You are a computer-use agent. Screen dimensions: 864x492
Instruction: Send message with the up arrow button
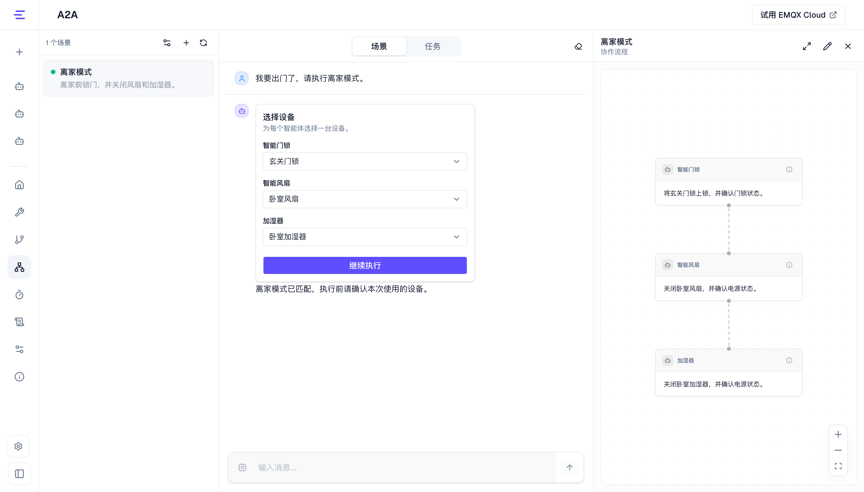click(x=570, y=468)
